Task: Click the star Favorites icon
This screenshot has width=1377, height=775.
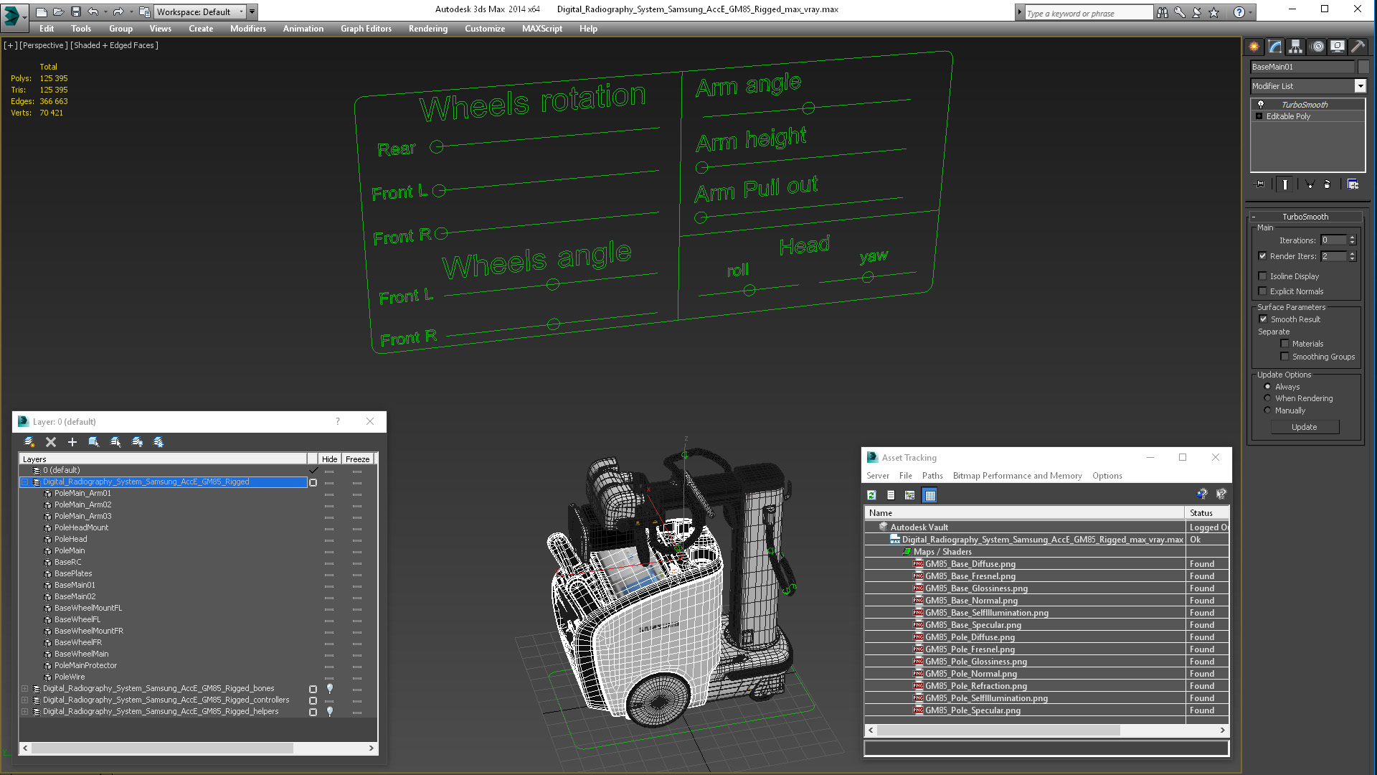Action: (x=1214, y=12)
